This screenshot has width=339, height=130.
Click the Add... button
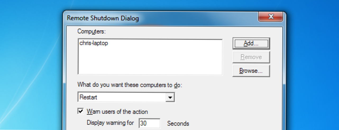point(251,43)
